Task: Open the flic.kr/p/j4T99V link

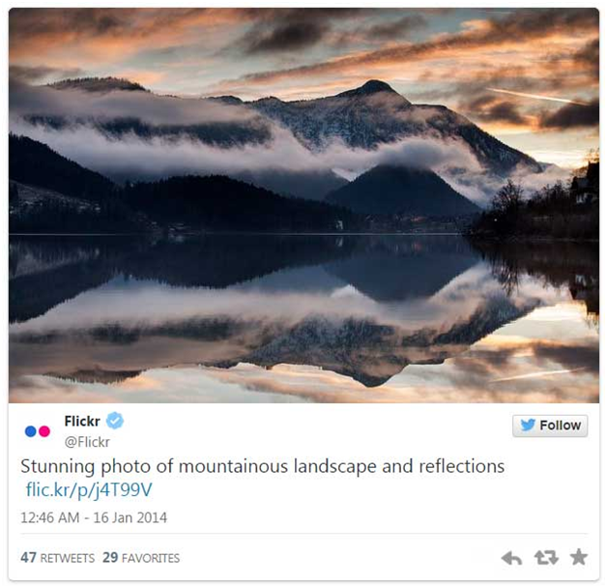Action: click(x=89, y=490)
